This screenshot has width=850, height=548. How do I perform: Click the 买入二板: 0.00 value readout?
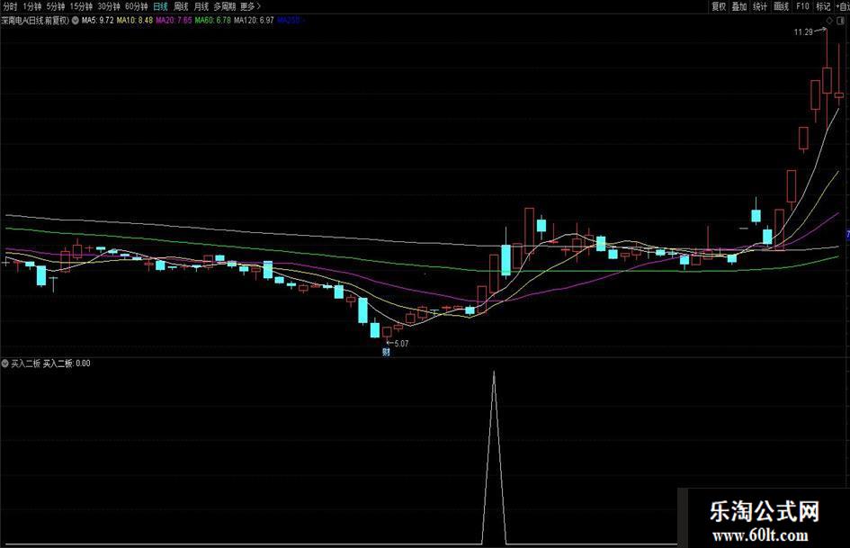(x=67, y=364)
